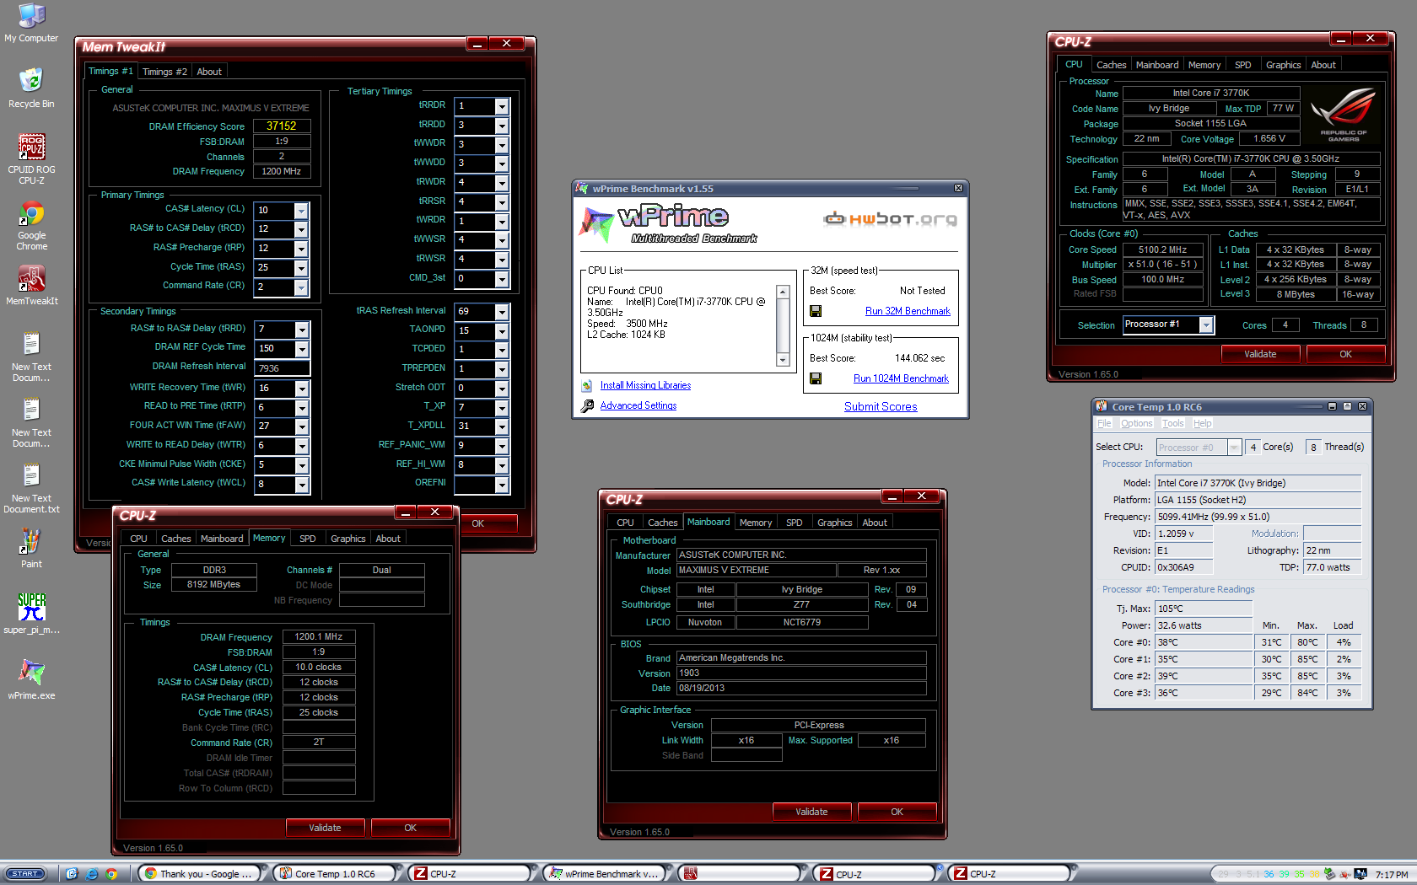Click OK button in MemTweakIt window

pyautogui.click(x=478, y=523)
